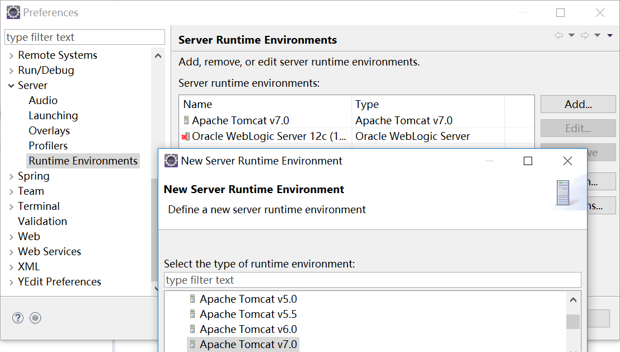Select Oracle WebLogic Server 12c row
The height and width of the screenshot is (352, 620).
[x=356, y=136]
